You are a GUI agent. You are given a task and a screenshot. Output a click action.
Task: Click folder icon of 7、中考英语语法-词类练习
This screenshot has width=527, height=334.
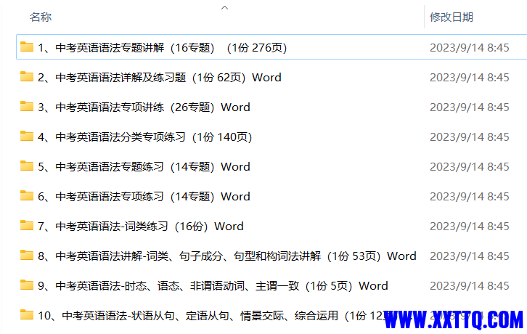(27, 225)
